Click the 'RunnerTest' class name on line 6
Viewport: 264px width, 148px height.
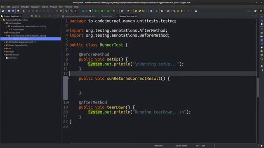pos(111,45)
